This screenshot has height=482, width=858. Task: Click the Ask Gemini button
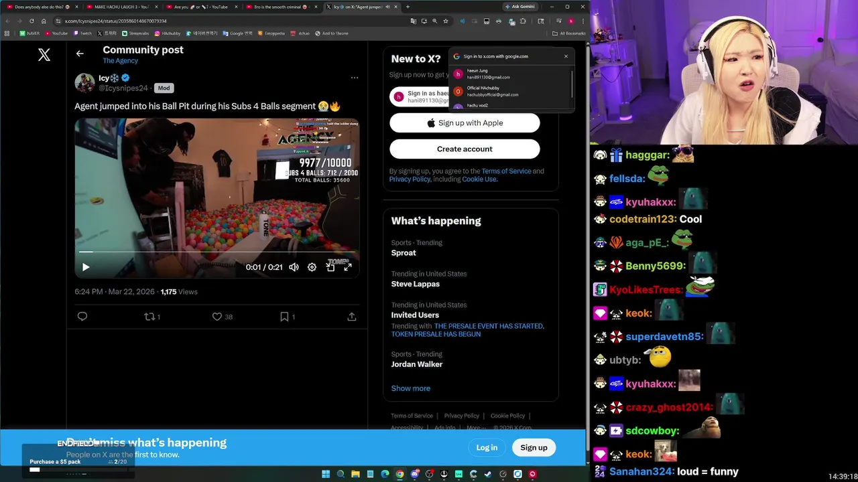(520, 7)
